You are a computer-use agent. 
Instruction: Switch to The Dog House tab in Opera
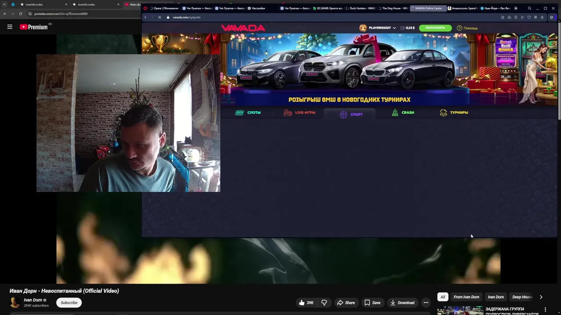[393, 8]
